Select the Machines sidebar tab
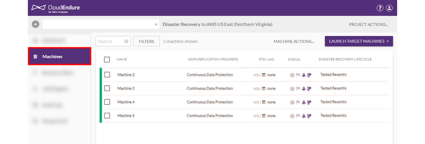 60,57
